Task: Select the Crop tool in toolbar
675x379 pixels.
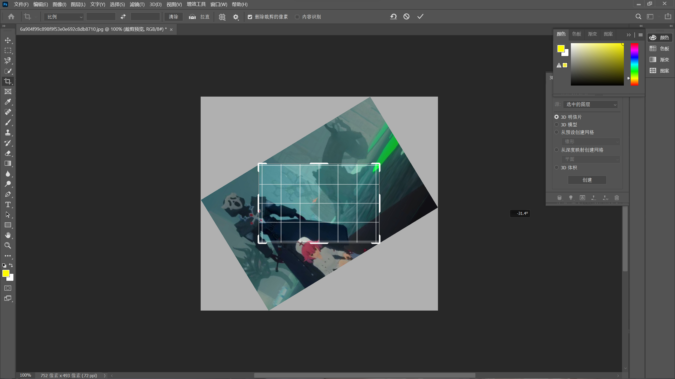Action: (x=8, y=81)
